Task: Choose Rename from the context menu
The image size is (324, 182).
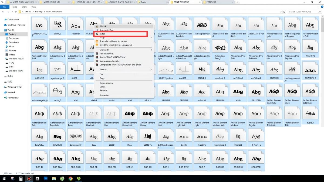Action: [x=124, y=91]
